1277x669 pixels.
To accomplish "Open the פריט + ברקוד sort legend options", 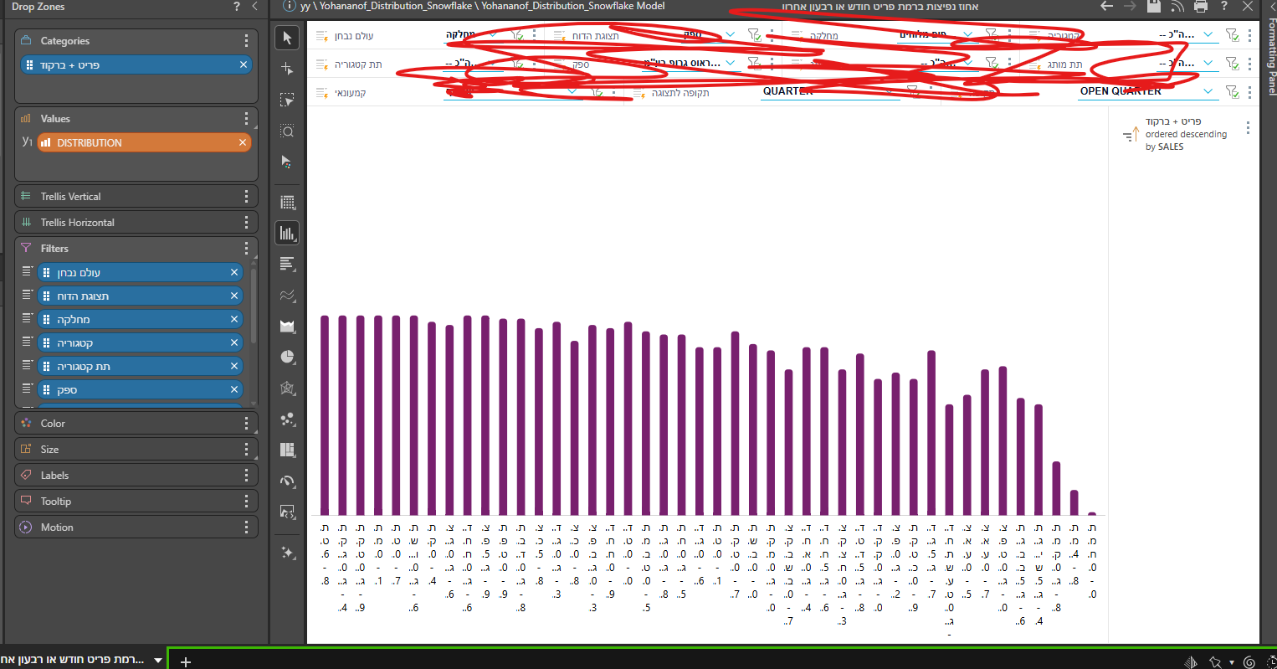I will point(1248,128).
